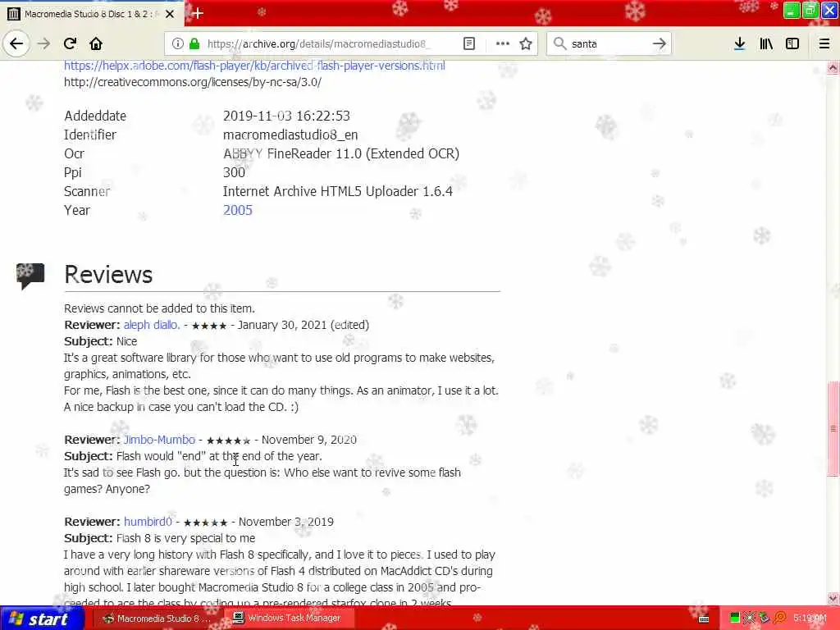The width and height of the screenshot is (840, 630).
Task: Switch to Macromedia Studio 8 taskbar button
Action: (x=157, y=619)
